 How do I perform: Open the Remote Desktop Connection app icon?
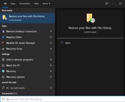(3, 31)
